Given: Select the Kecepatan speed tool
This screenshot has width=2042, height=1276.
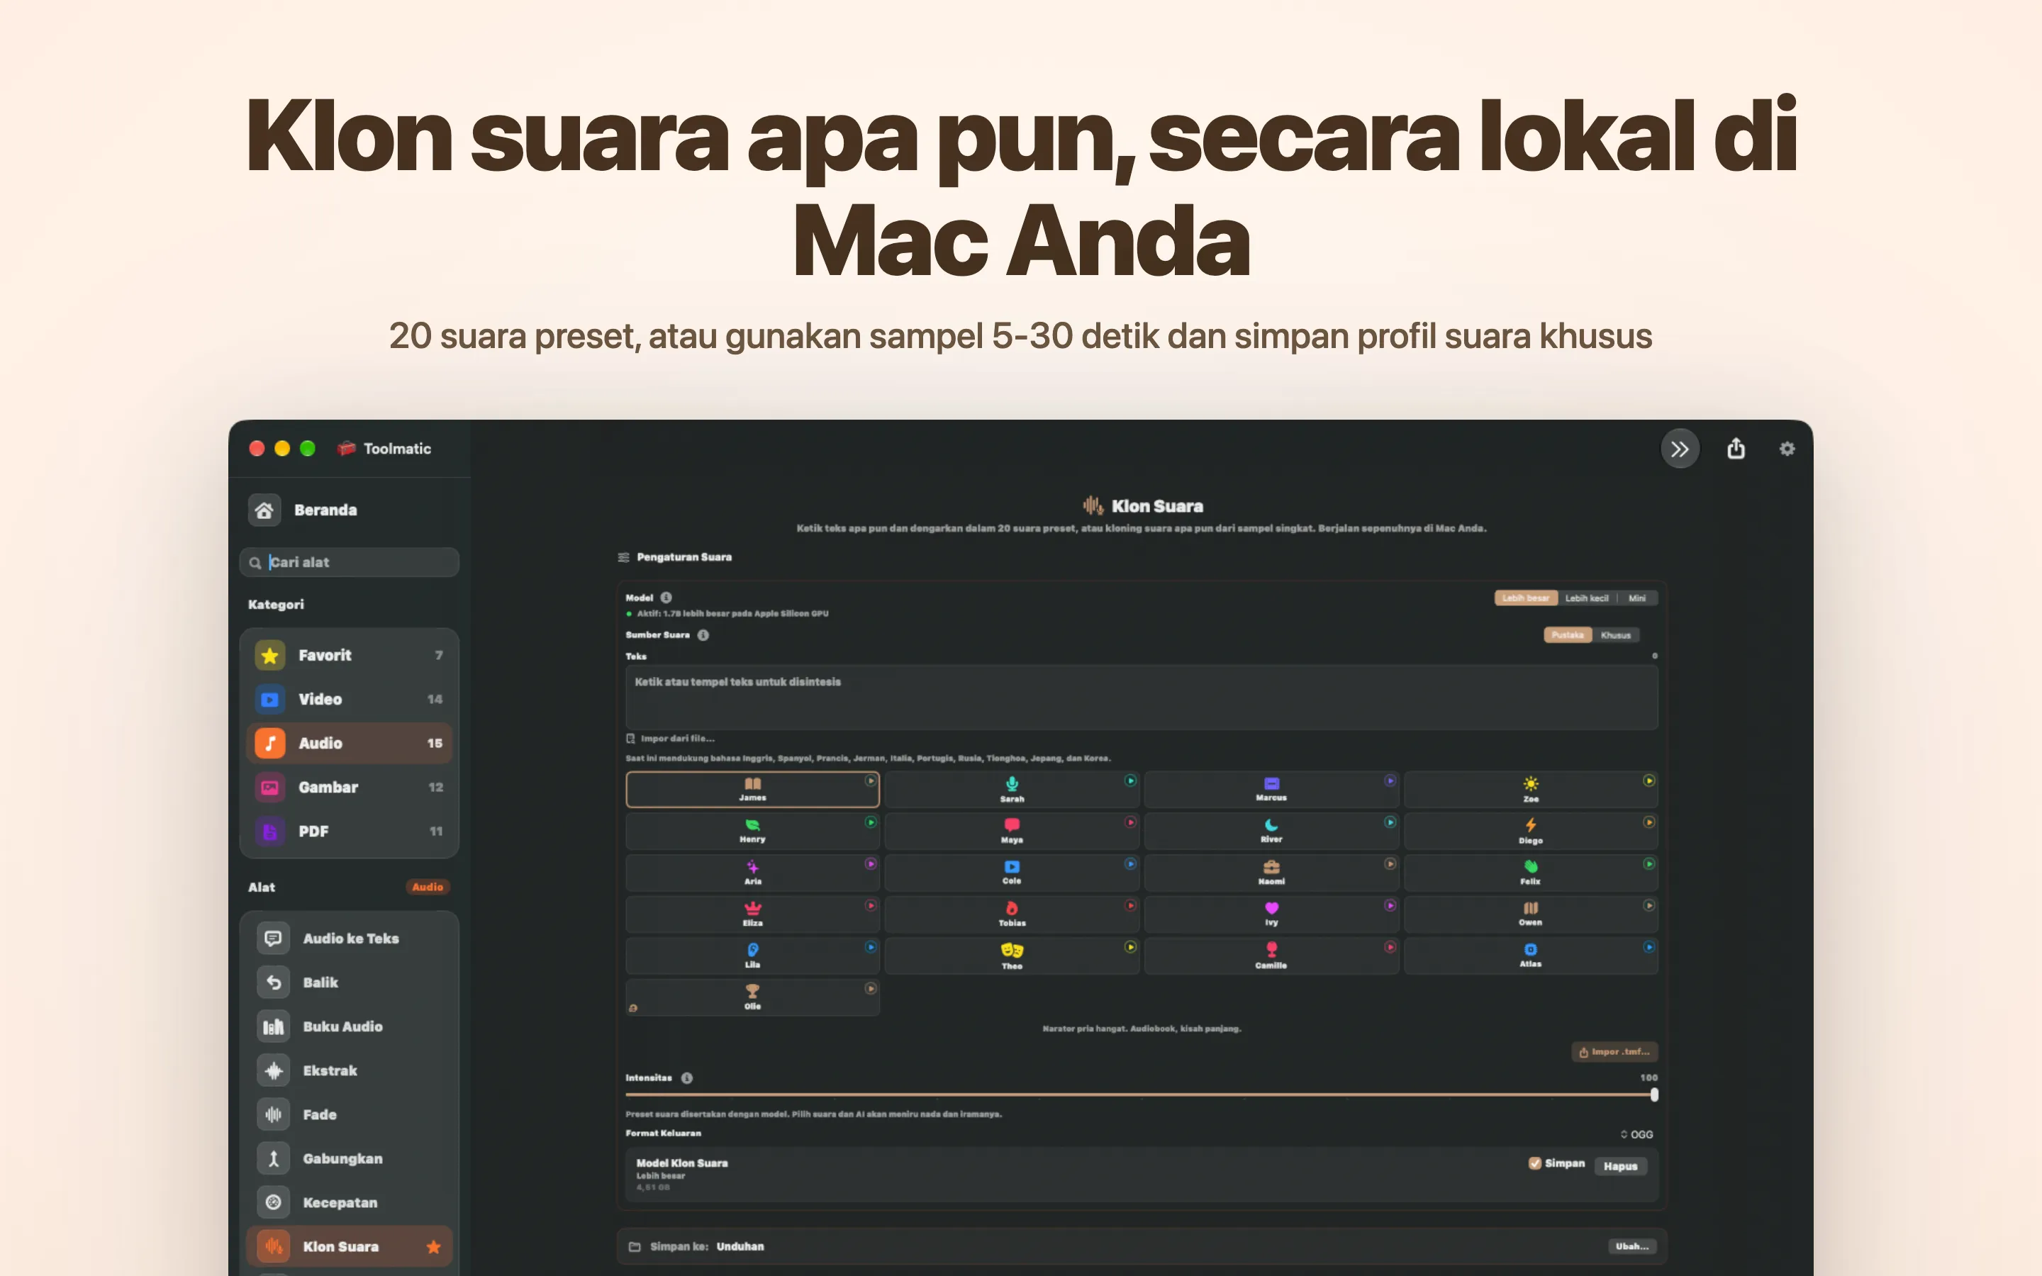Looking at the screenshot, I should (x=350, y=1202).
